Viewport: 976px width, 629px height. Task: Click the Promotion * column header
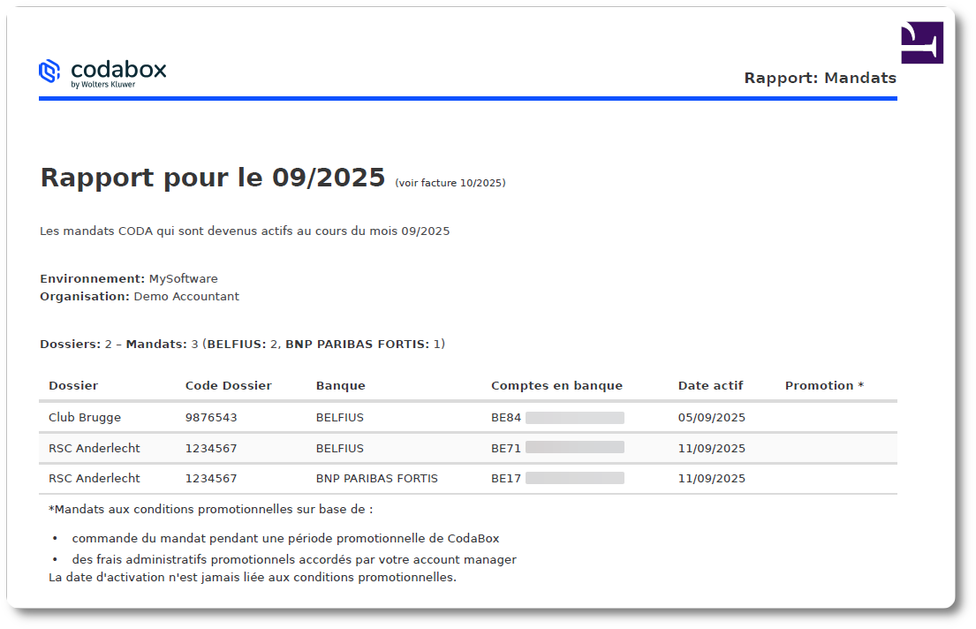(823, 385)
